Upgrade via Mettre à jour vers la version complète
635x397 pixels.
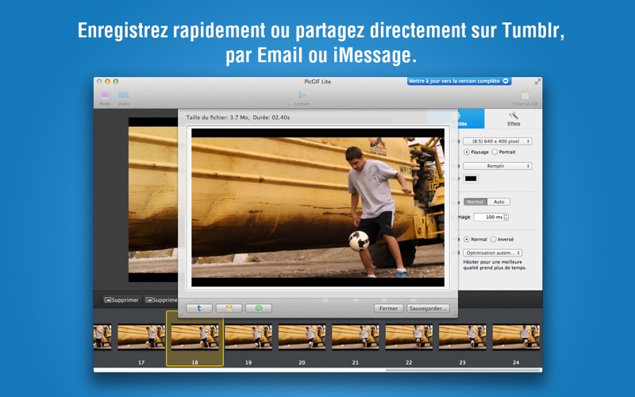459,81
